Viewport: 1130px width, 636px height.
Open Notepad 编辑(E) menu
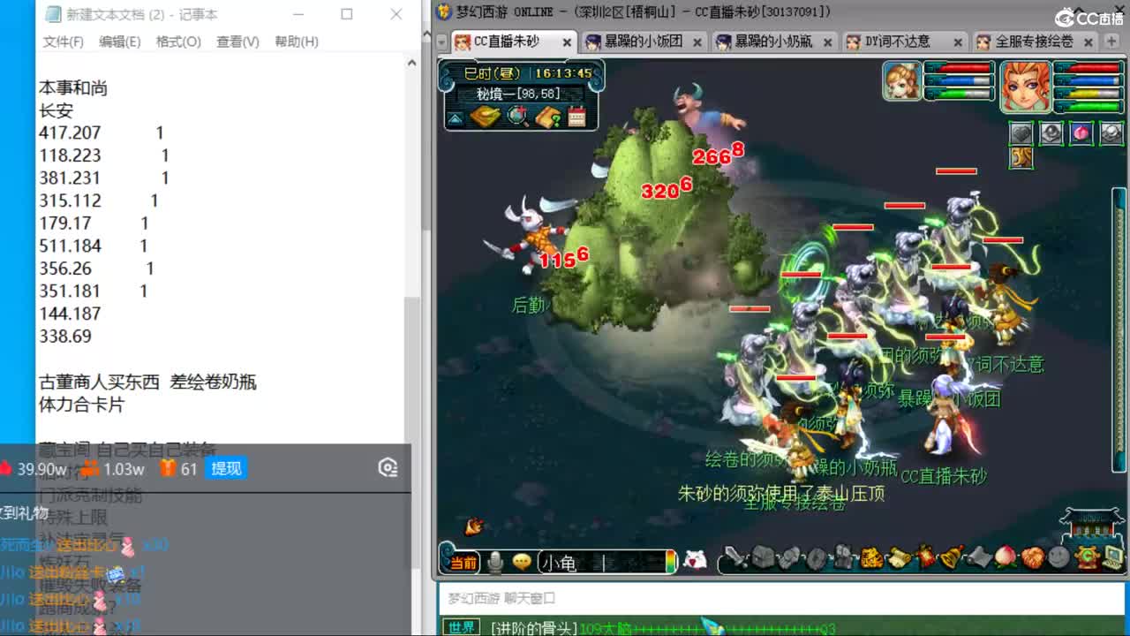[x=119, y=42]
